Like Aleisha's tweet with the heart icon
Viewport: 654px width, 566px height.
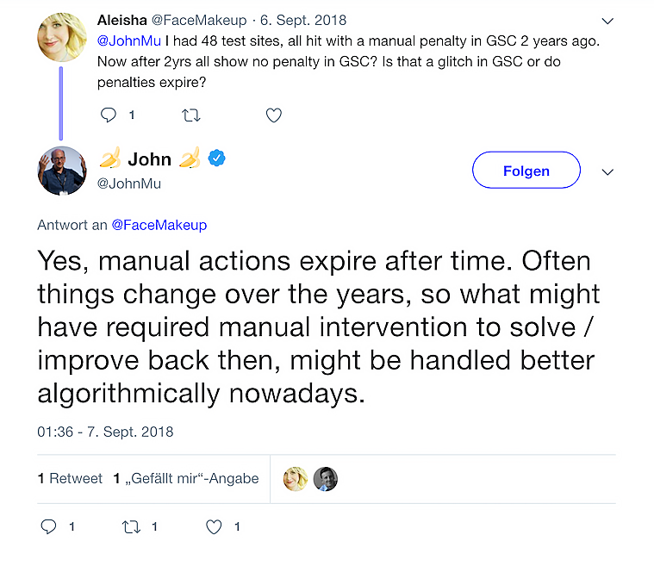273,115
